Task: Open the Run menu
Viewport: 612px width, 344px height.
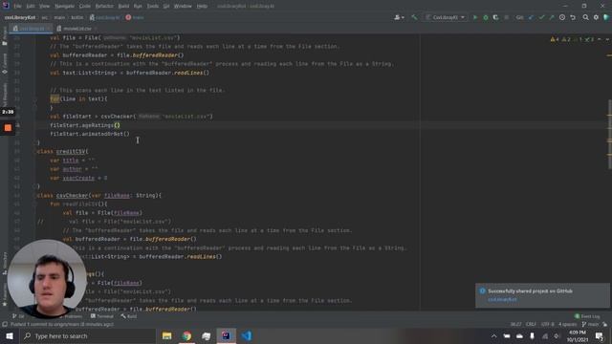Action: click(x=138, y=7)
